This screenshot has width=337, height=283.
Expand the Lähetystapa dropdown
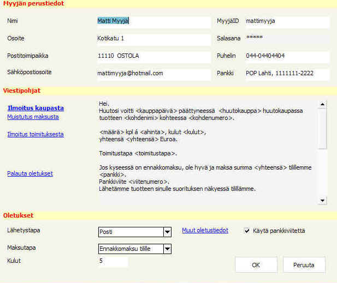tap(167, 233)
